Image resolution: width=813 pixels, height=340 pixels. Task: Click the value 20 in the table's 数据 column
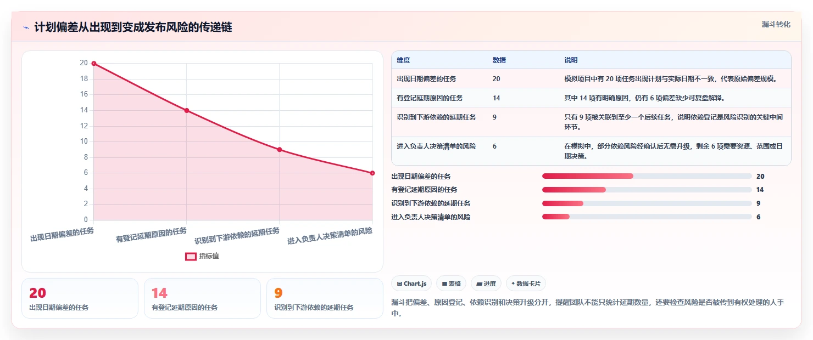497,79
